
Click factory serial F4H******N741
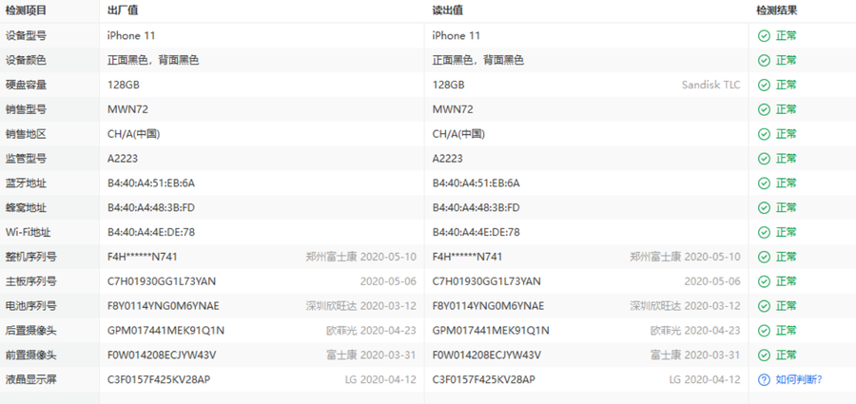(142, 258)
